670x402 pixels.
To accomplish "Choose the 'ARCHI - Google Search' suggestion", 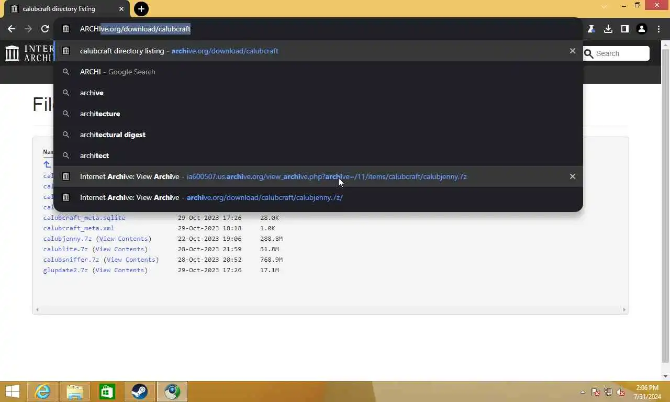I will coord(318,72).
